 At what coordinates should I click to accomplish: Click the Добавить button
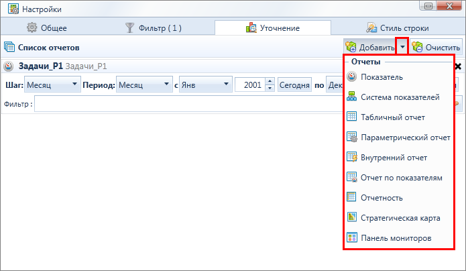pyautogui.click(x=370, y=47)
